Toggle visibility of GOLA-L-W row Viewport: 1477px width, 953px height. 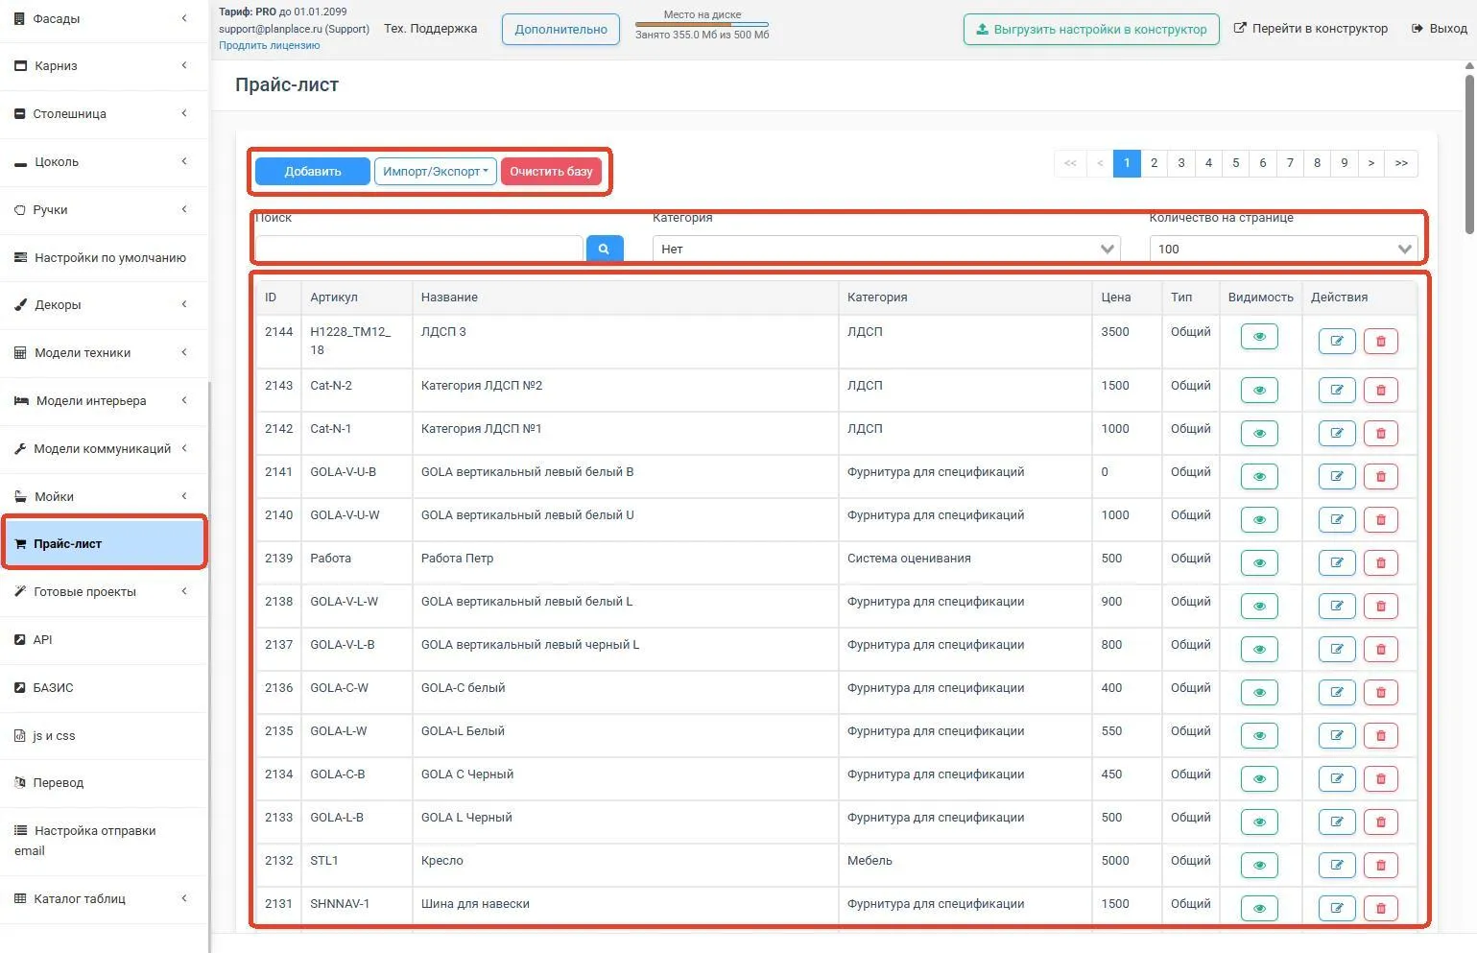coord(1259,735)
